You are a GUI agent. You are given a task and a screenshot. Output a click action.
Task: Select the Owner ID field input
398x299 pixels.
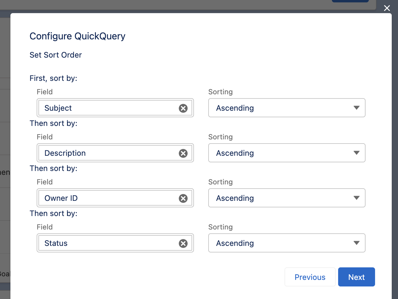104,198
